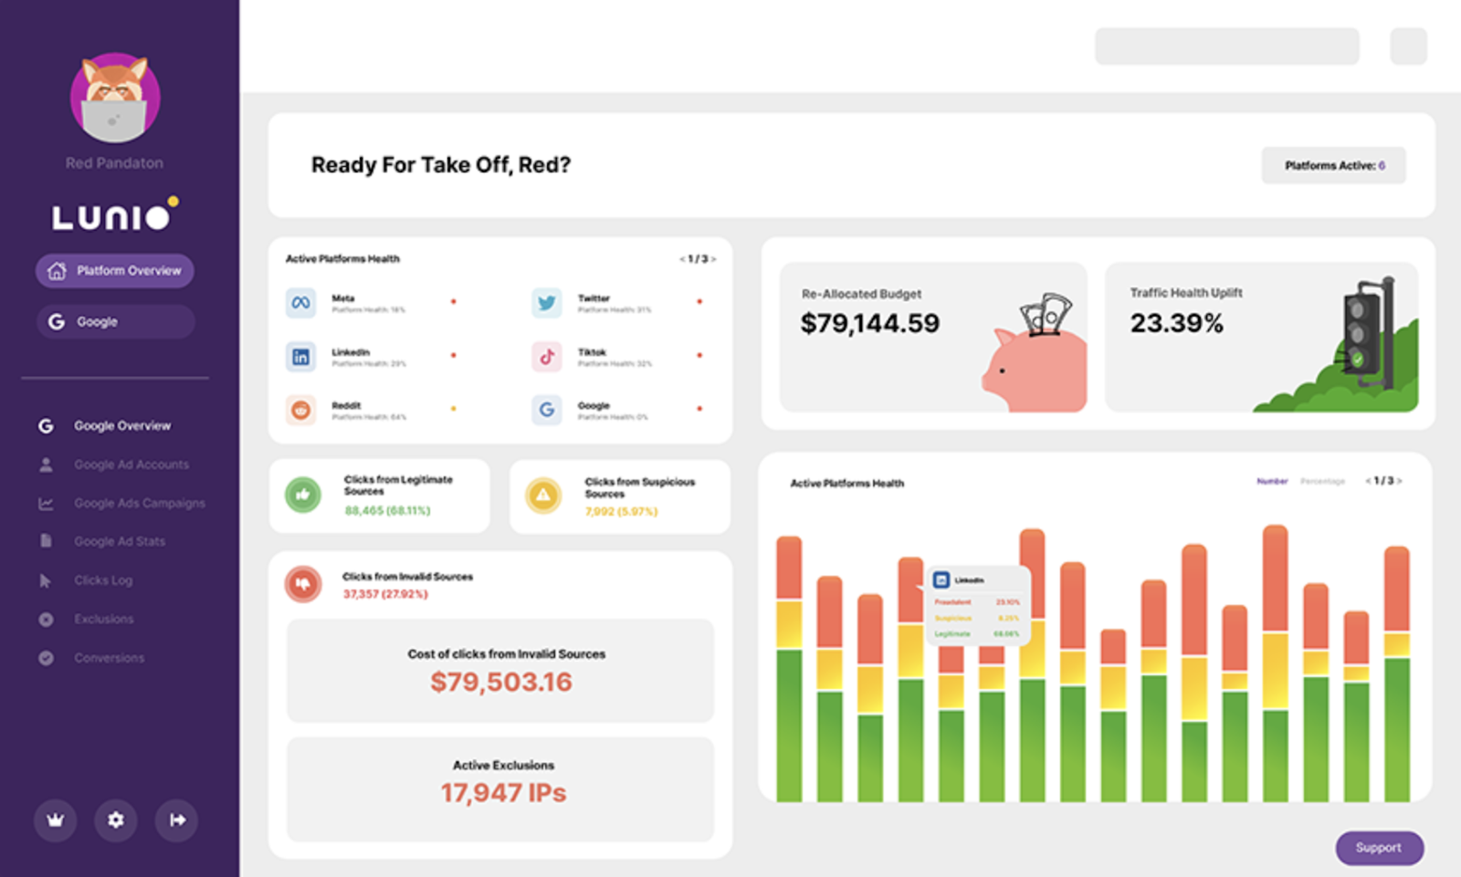Click the Conversions checkmark icon
The image size is (1461, 877).
click(x=46, y=658)
